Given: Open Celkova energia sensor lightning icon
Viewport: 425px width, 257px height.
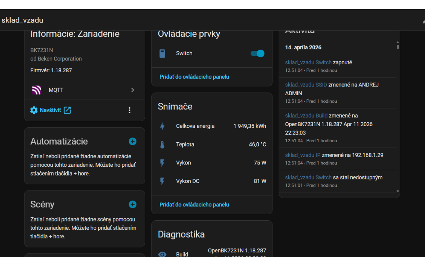Looking at the screenshot, I should click(162, 126).
